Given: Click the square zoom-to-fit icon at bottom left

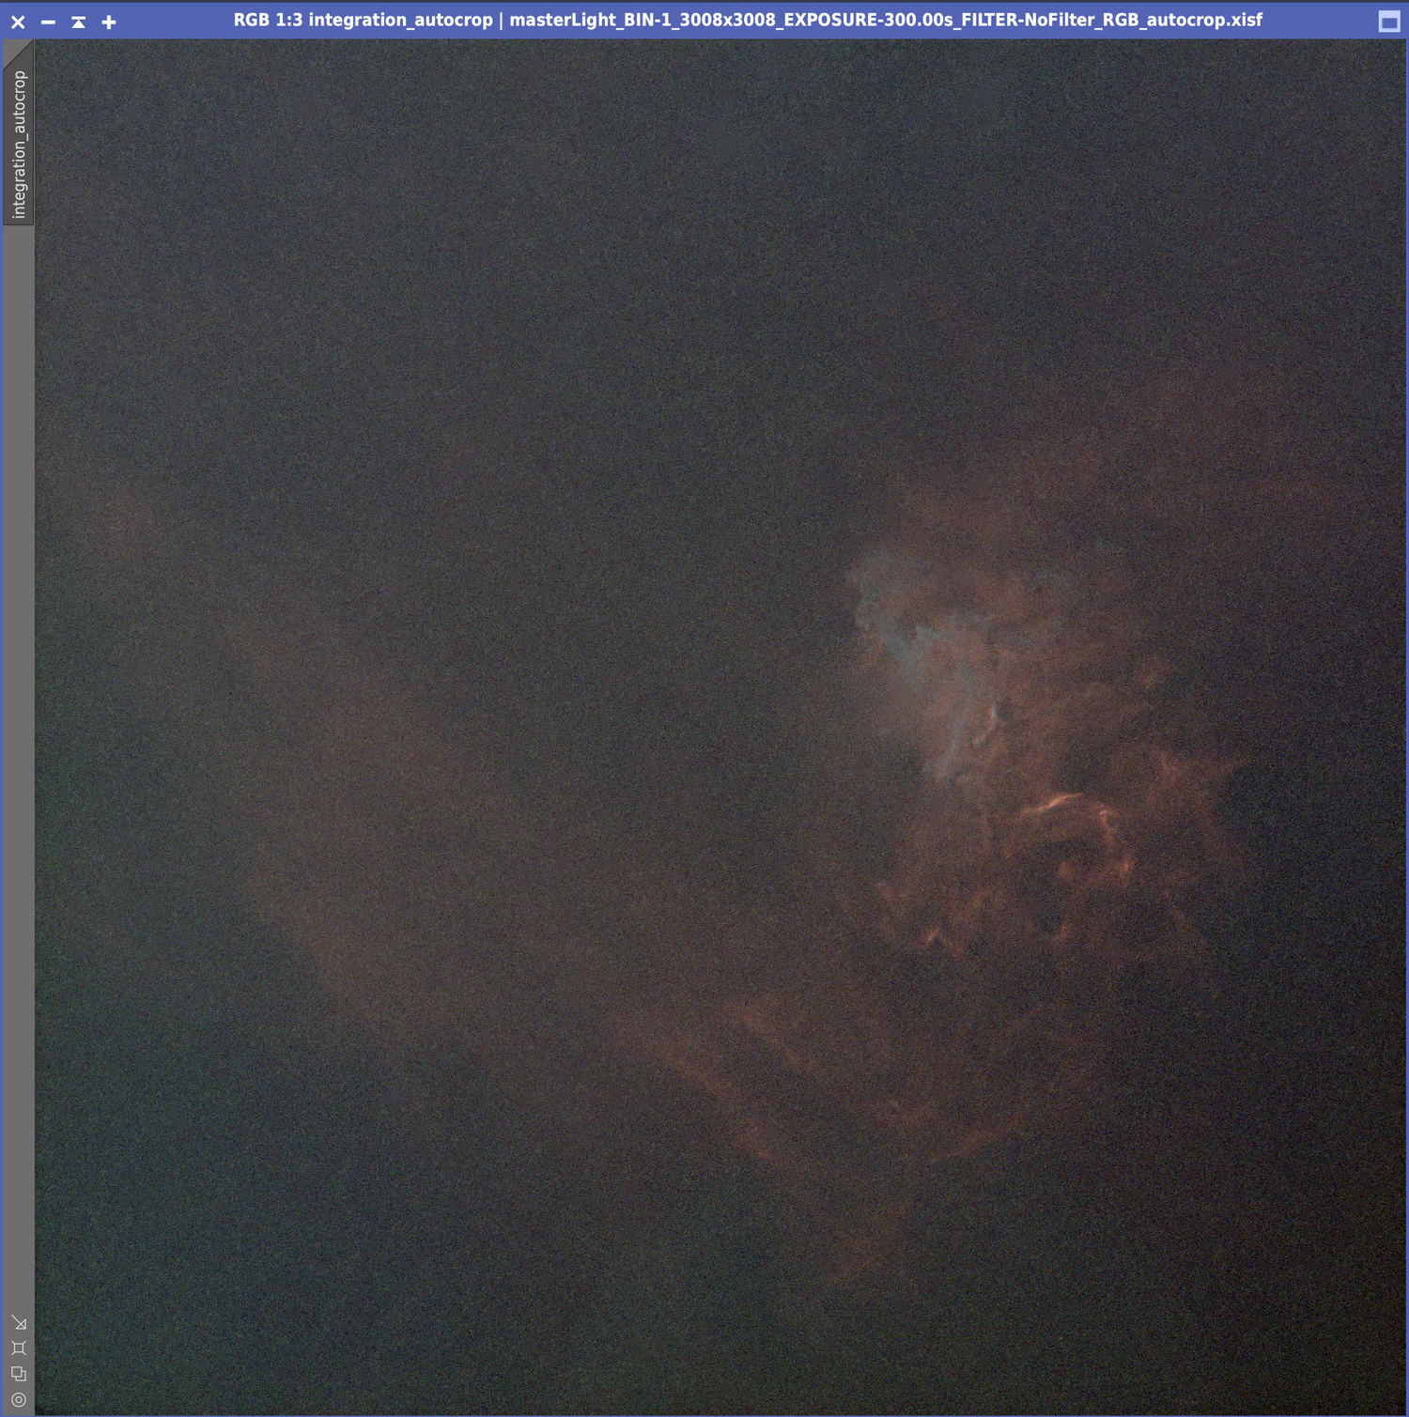Looking at the screenshot, I should click(x=19, y=1348).
